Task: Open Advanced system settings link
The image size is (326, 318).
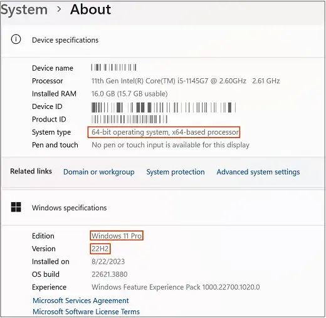Action: click(258, 172)
